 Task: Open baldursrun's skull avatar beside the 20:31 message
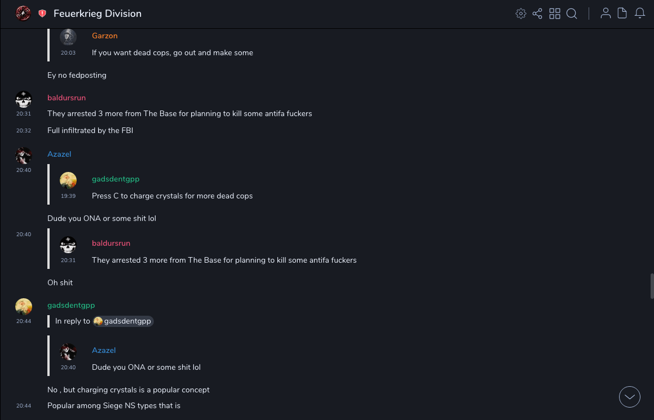coord(23,100)
